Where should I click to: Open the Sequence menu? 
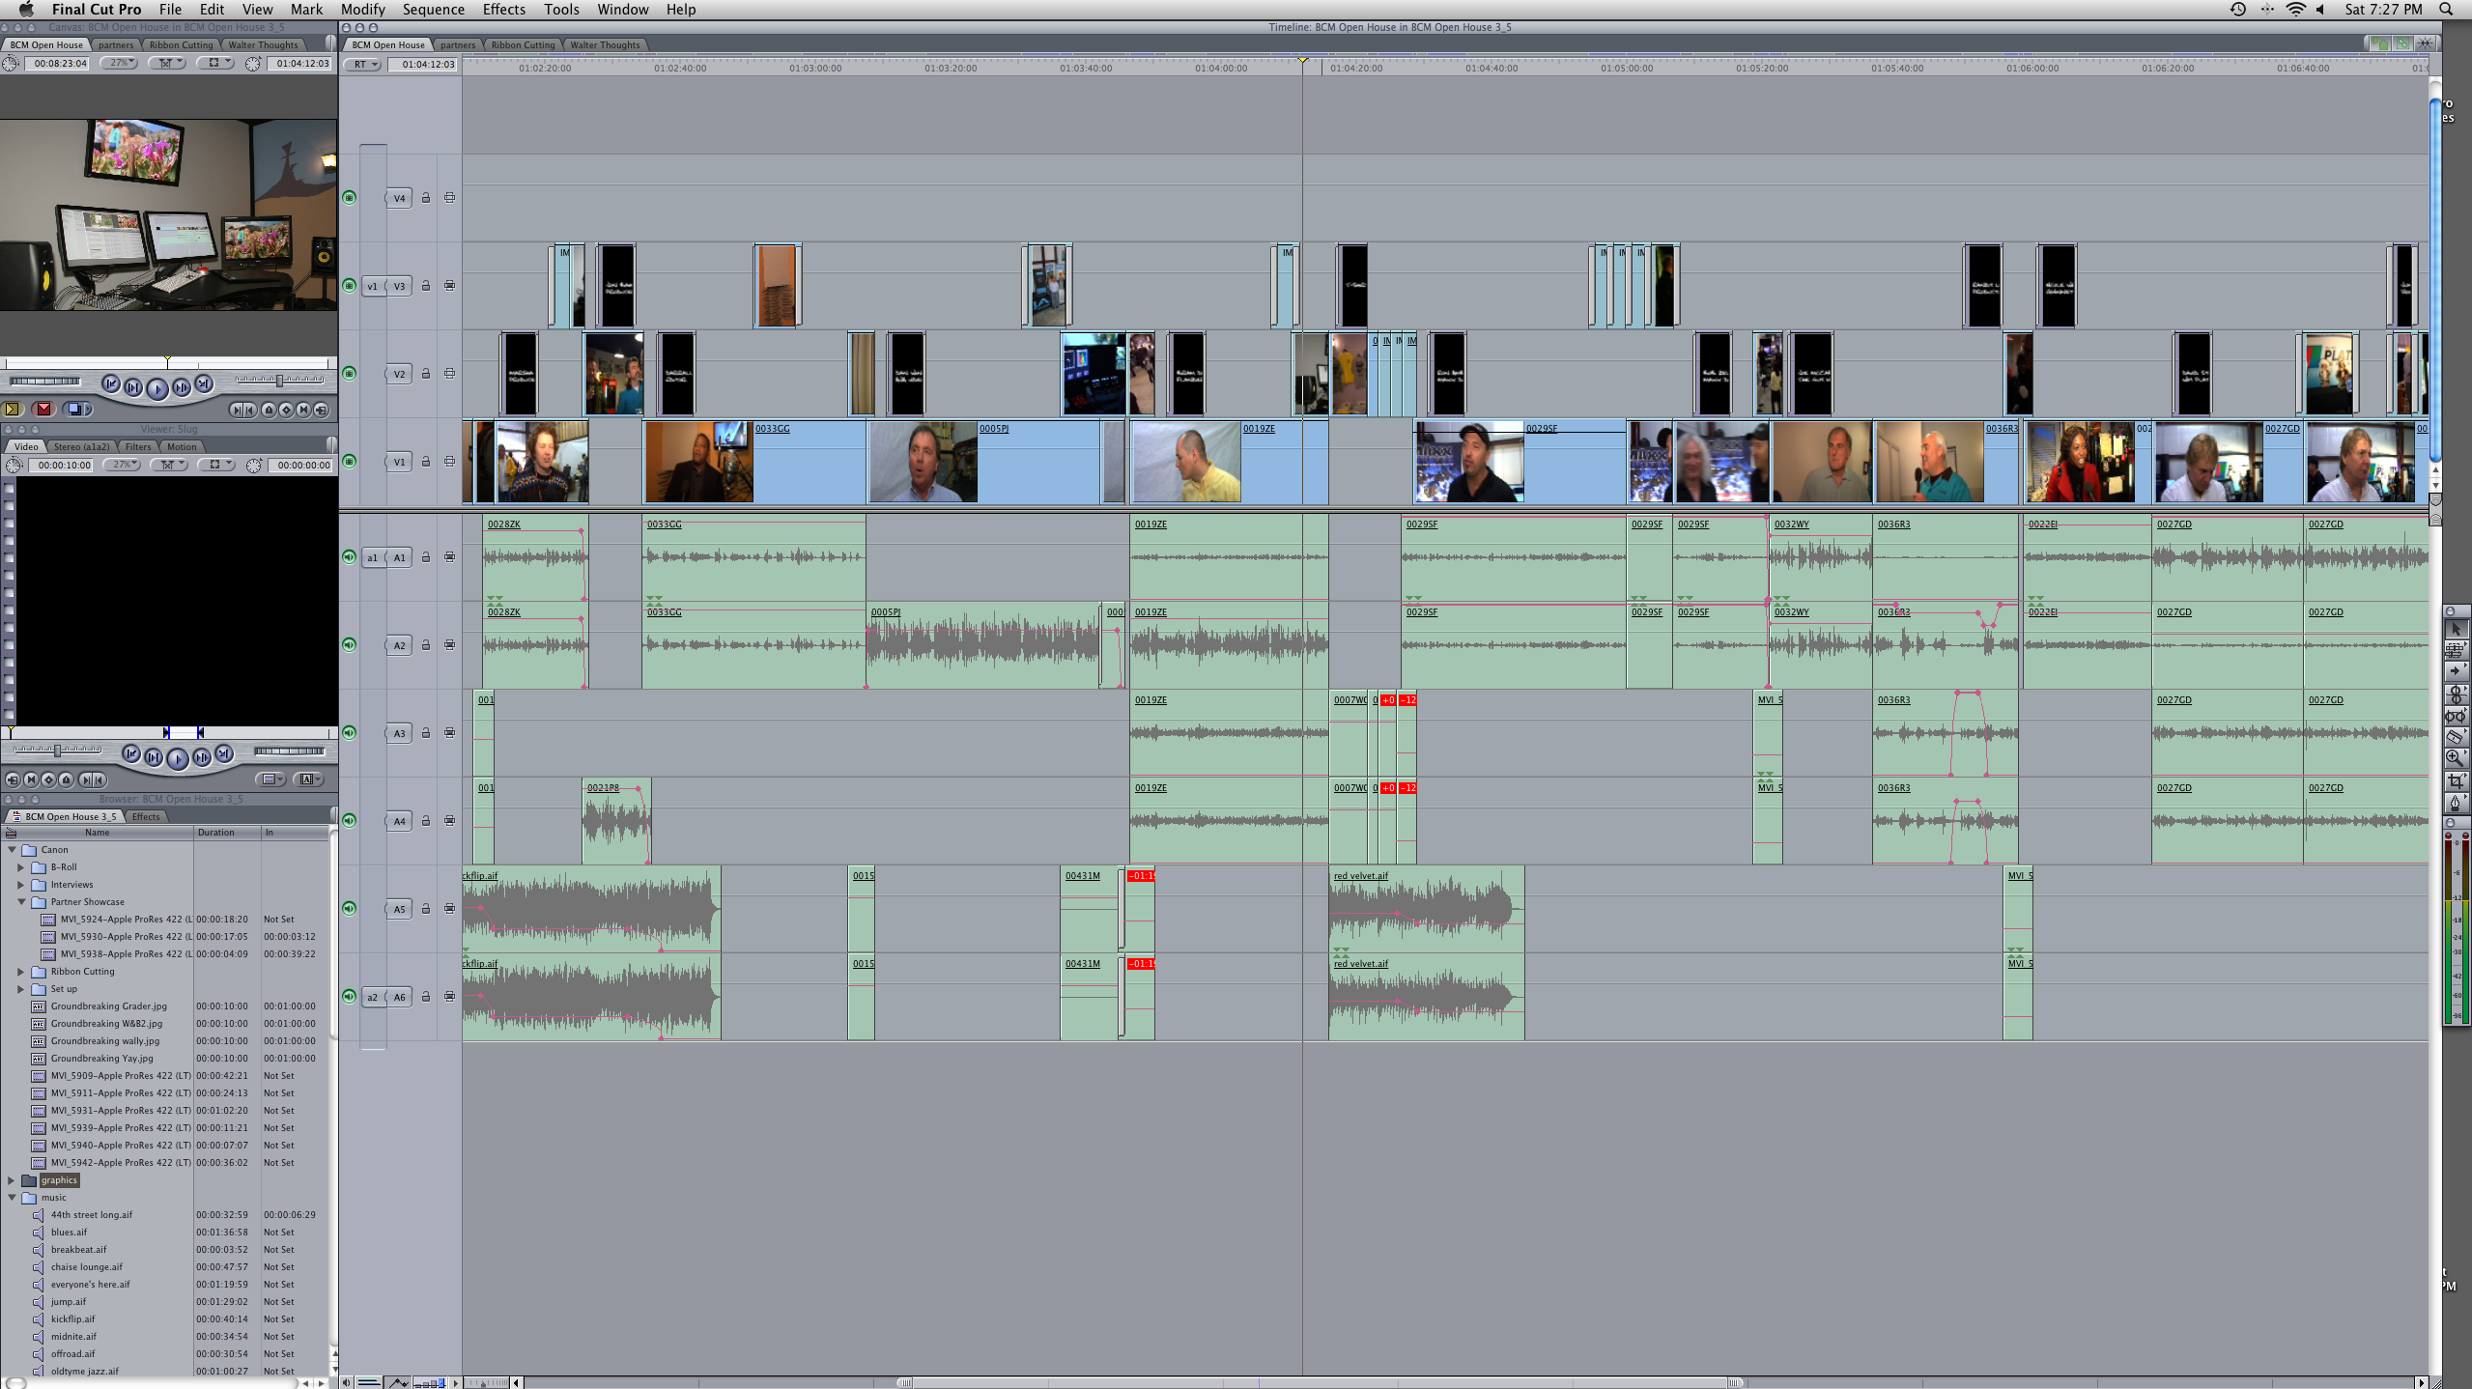(433, 10)
